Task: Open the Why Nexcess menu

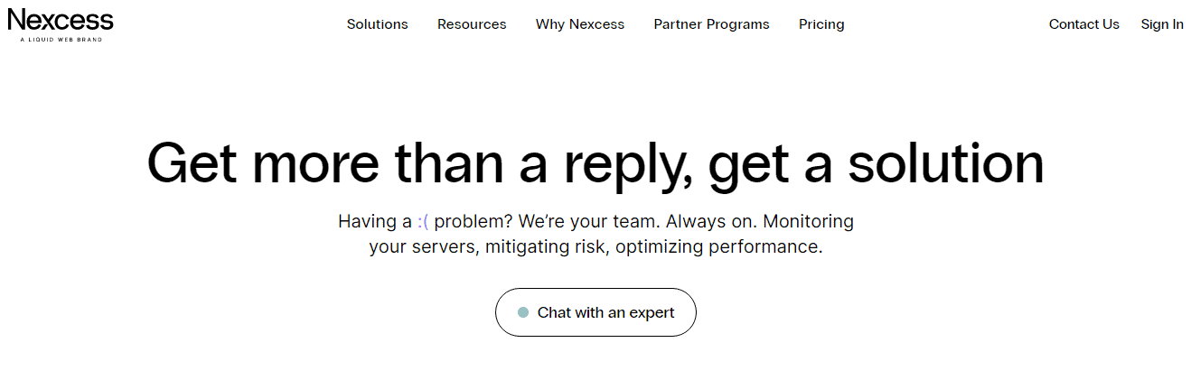Action: (580, 24)
